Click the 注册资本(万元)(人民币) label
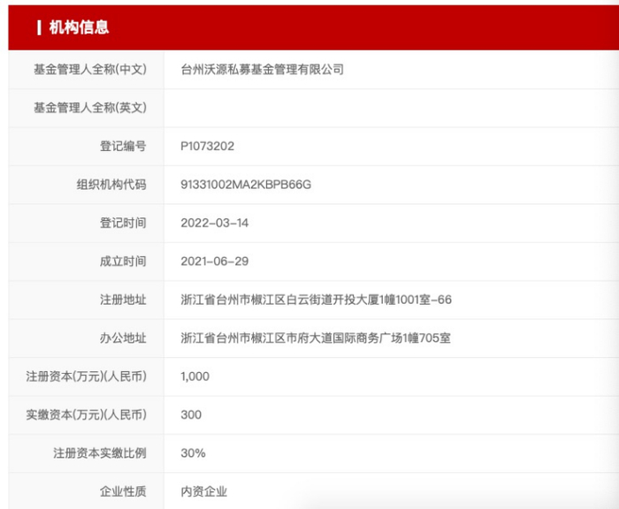The image size is (619, 509). coord(86,376)
